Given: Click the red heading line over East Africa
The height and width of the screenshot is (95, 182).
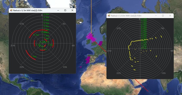Looking at the screenshot, I should click(142, 85).
